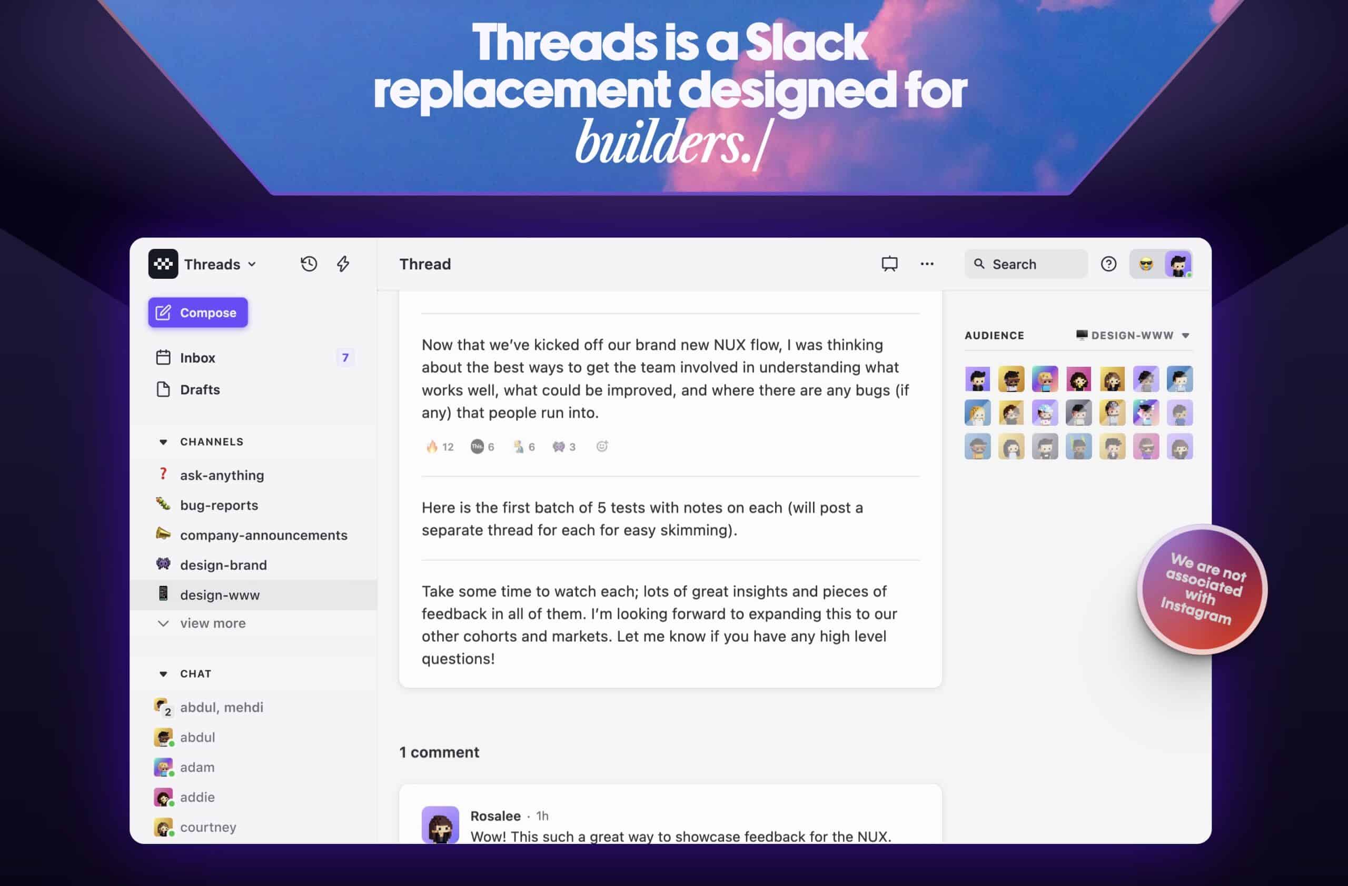Image resolution: width=1348 pixels, height=886 pixels.
Task: Collapse the Chat section
Action: (x=161, y=673)
